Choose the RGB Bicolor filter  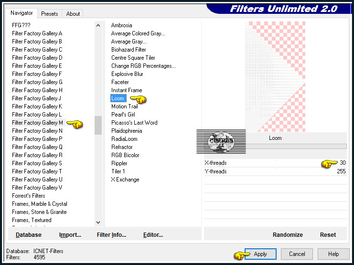tap(125, 155)
